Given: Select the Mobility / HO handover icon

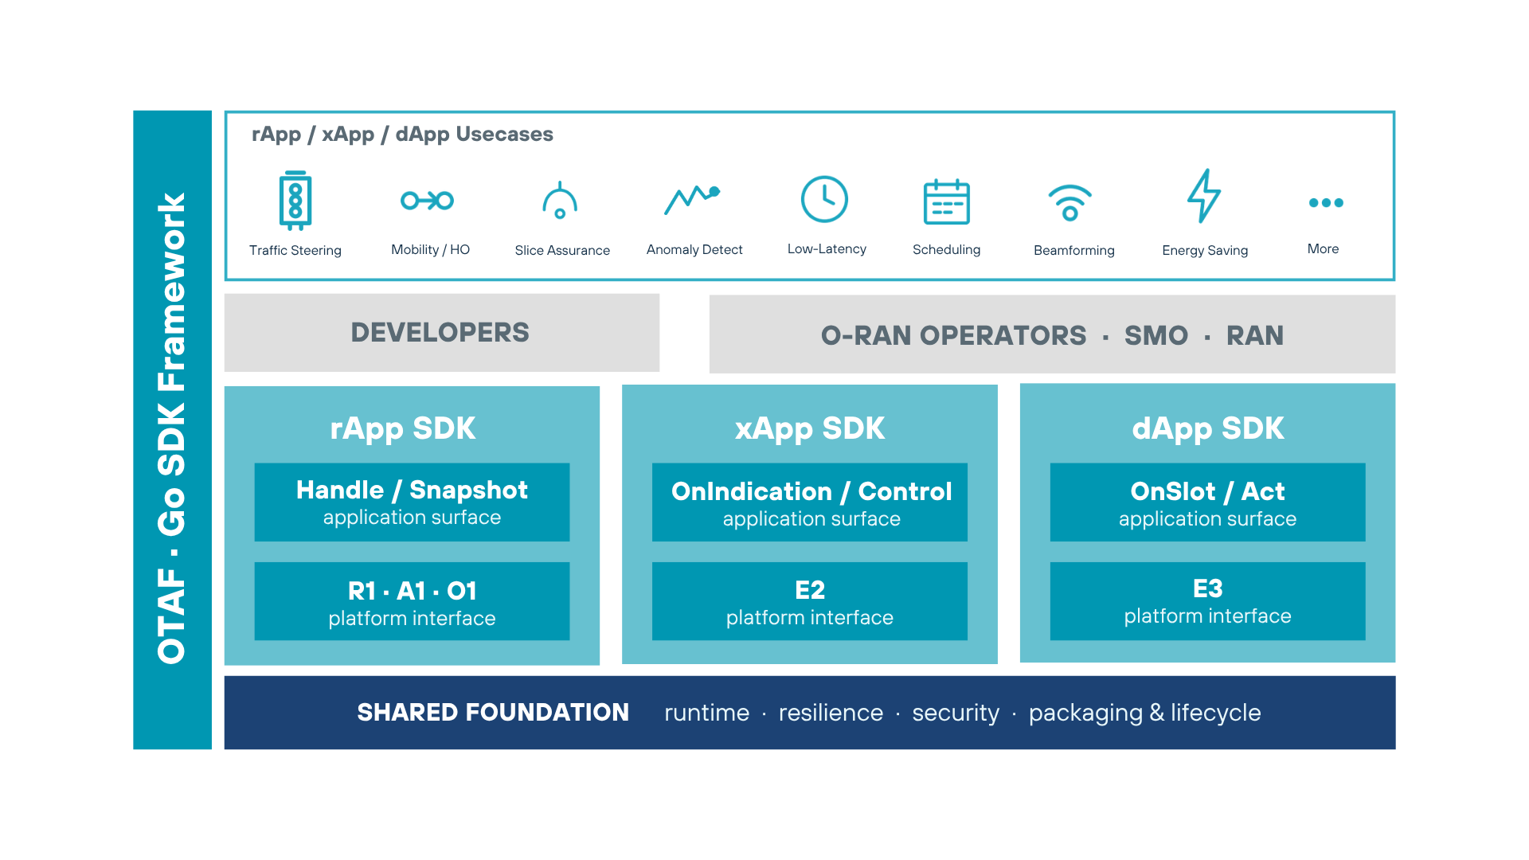Looking at the screenshot, I should click(x=428, y=201).
